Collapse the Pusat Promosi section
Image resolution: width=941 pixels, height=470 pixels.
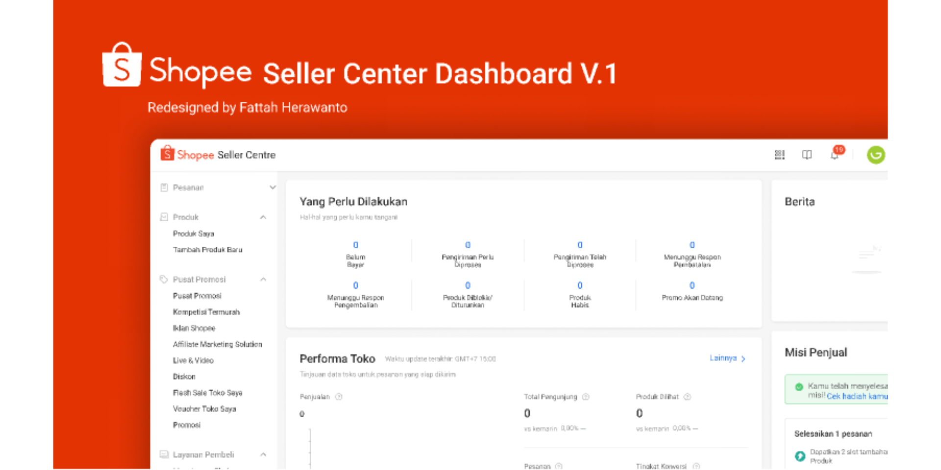[x=263, y=279]
